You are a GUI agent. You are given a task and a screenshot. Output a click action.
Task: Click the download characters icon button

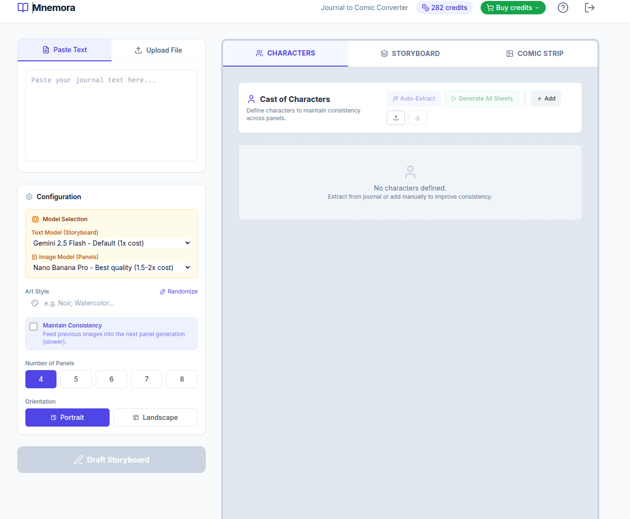point(418,118)
